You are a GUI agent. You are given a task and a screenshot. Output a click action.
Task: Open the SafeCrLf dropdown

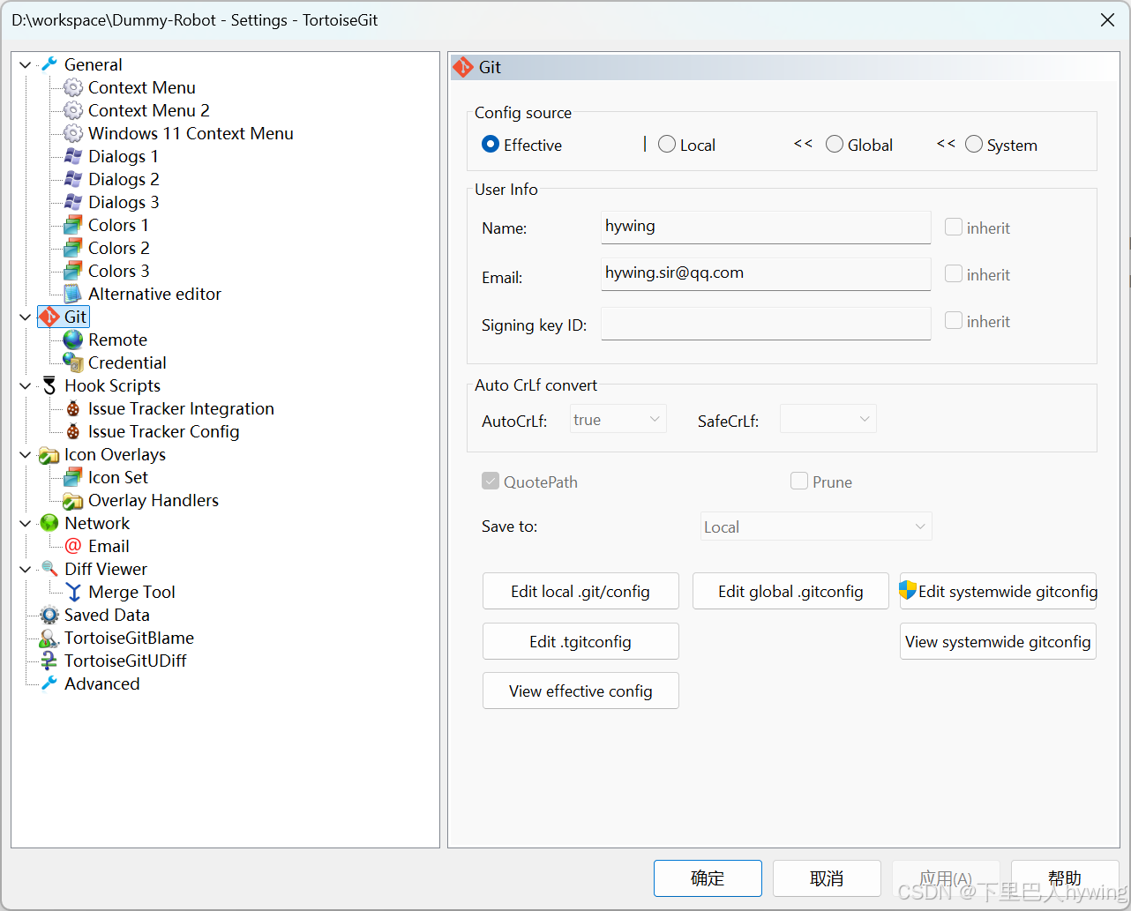tap(828, 419)
